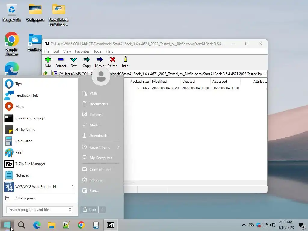
Task: Click the Lock button
Action: (89, 210)
